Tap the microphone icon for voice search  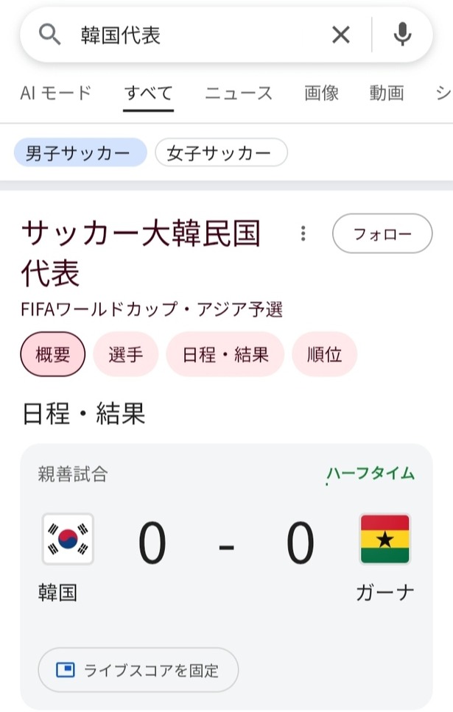(x=402, y=34)
